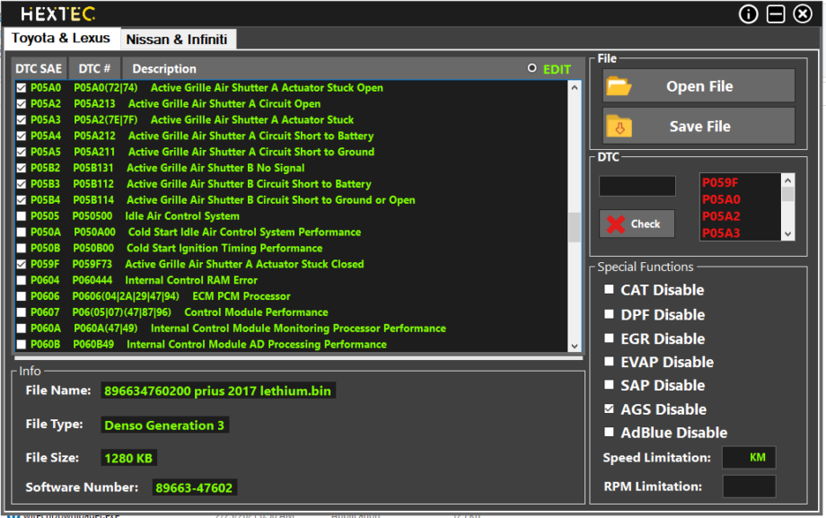Click the '1280 KB' file size value
This screenshot has width=826, height=518.
pos(128,458)
